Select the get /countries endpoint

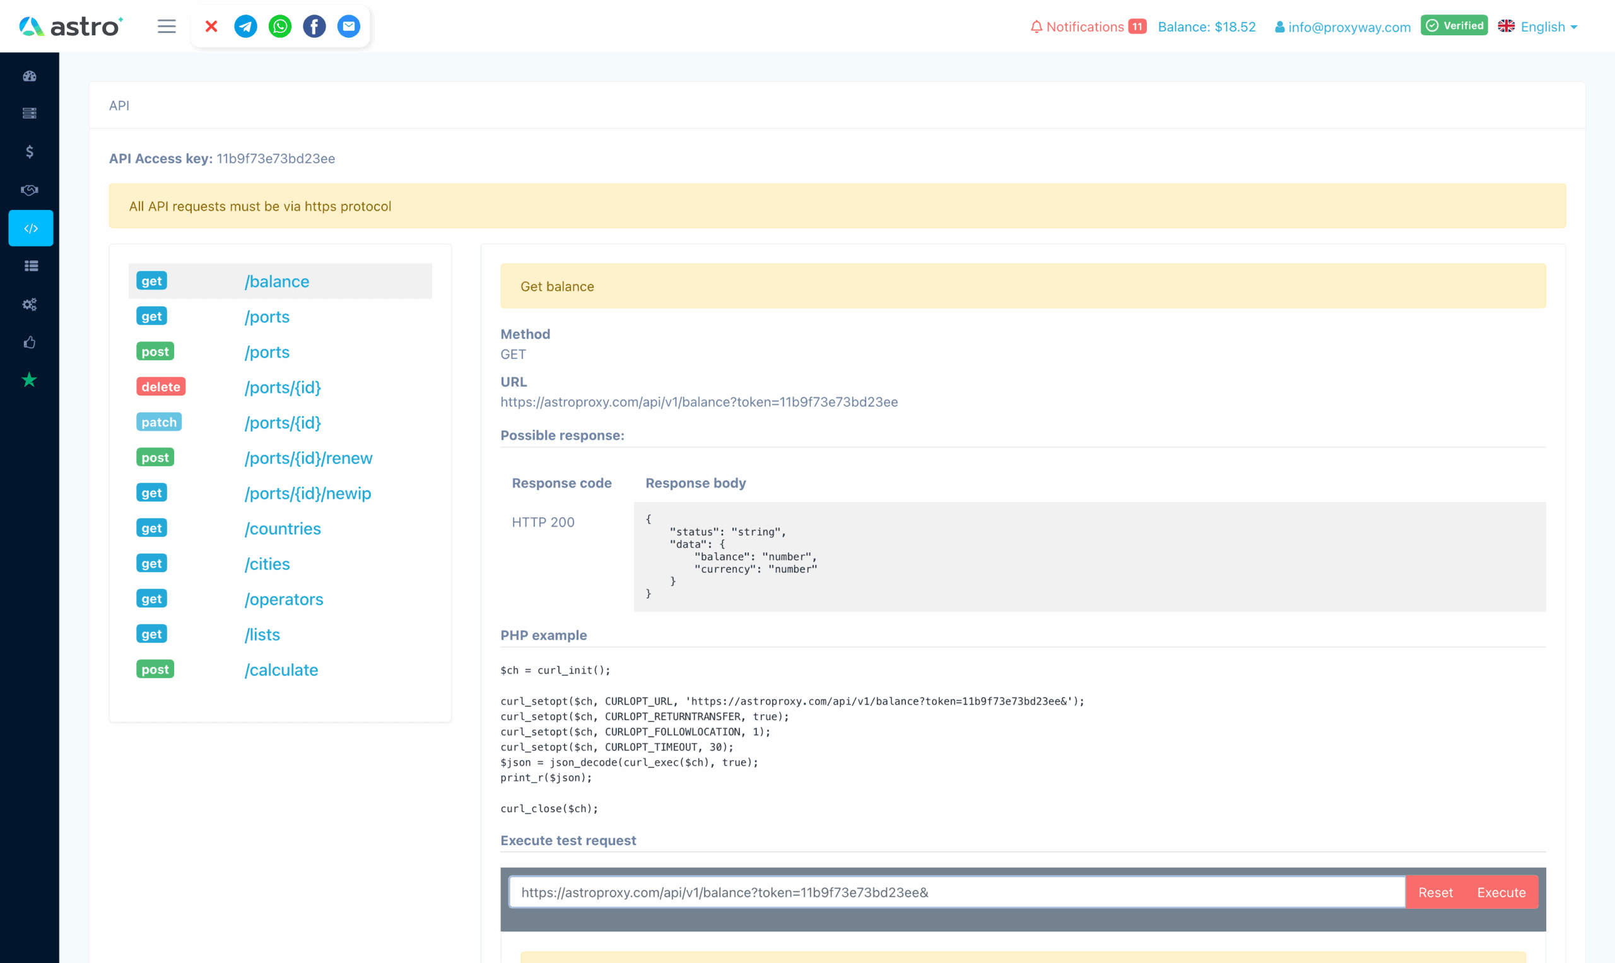[x=283, y=528]
